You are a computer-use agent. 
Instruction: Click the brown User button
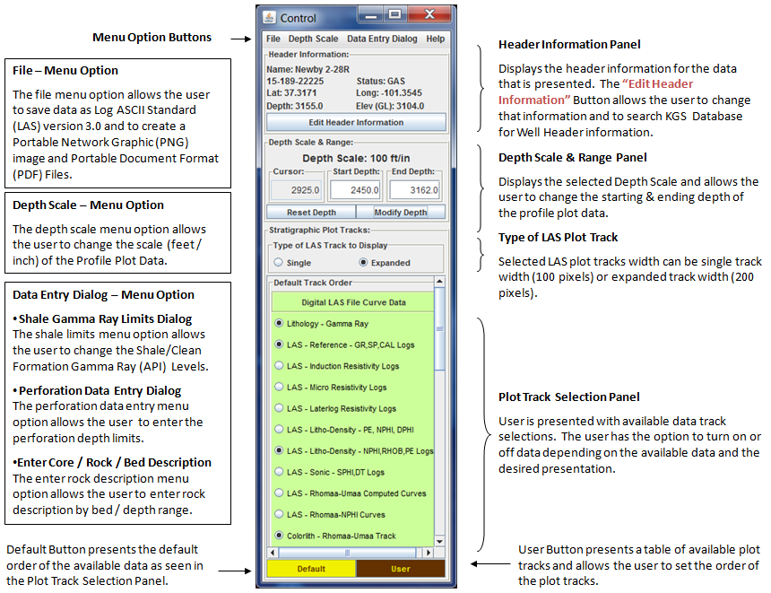point(401,569)
